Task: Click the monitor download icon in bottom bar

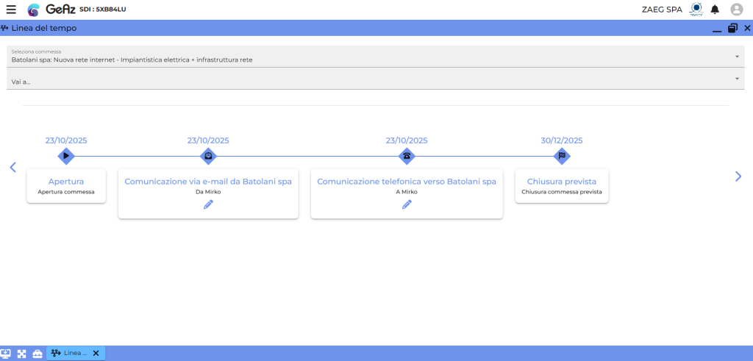Action: click(x=6, y=354)
